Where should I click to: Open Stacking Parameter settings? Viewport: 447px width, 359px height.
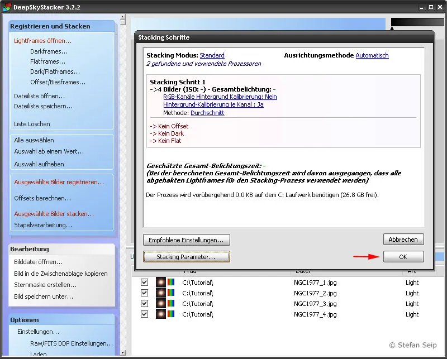187,257
